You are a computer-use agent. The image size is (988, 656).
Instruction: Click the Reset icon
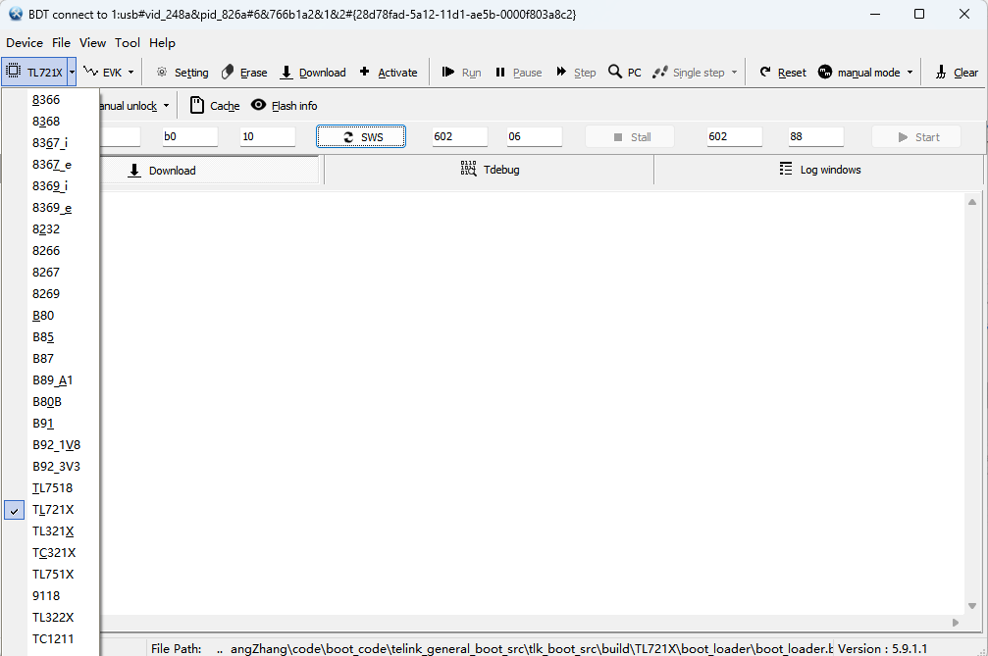765,72
